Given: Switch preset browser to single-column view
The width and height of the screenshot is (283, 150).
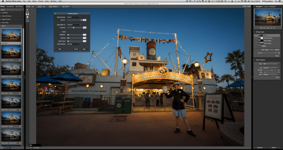Looking at the screenshot, I should [2, 148].
